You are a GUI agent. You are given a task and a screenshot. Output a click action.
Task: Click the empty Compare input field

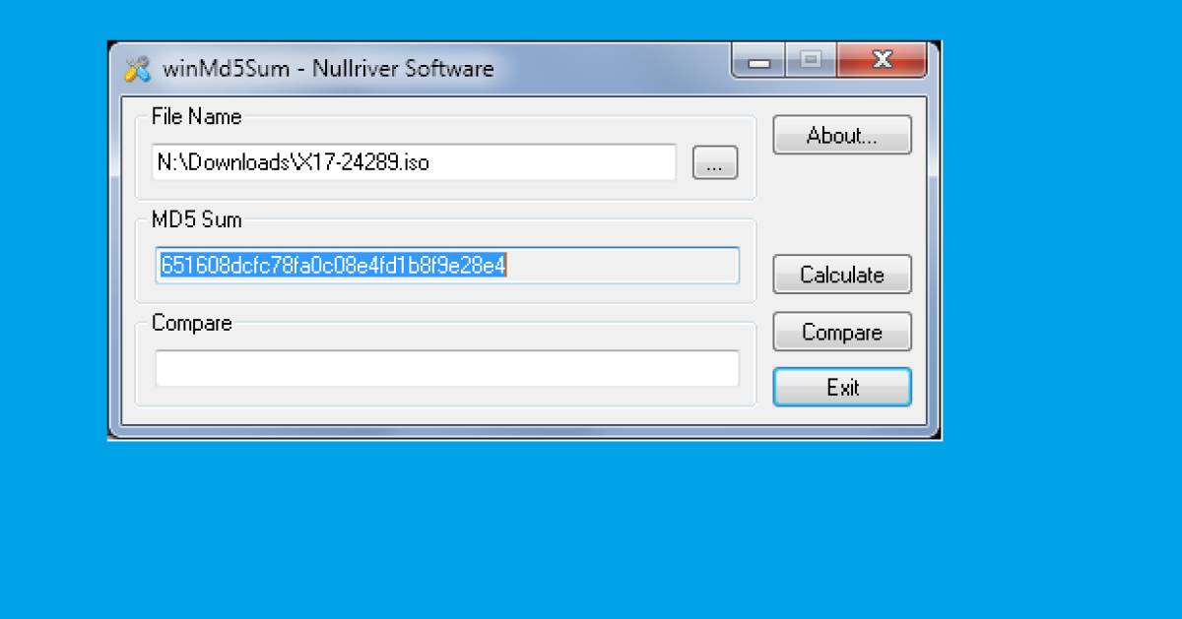(x=447, y=368)
